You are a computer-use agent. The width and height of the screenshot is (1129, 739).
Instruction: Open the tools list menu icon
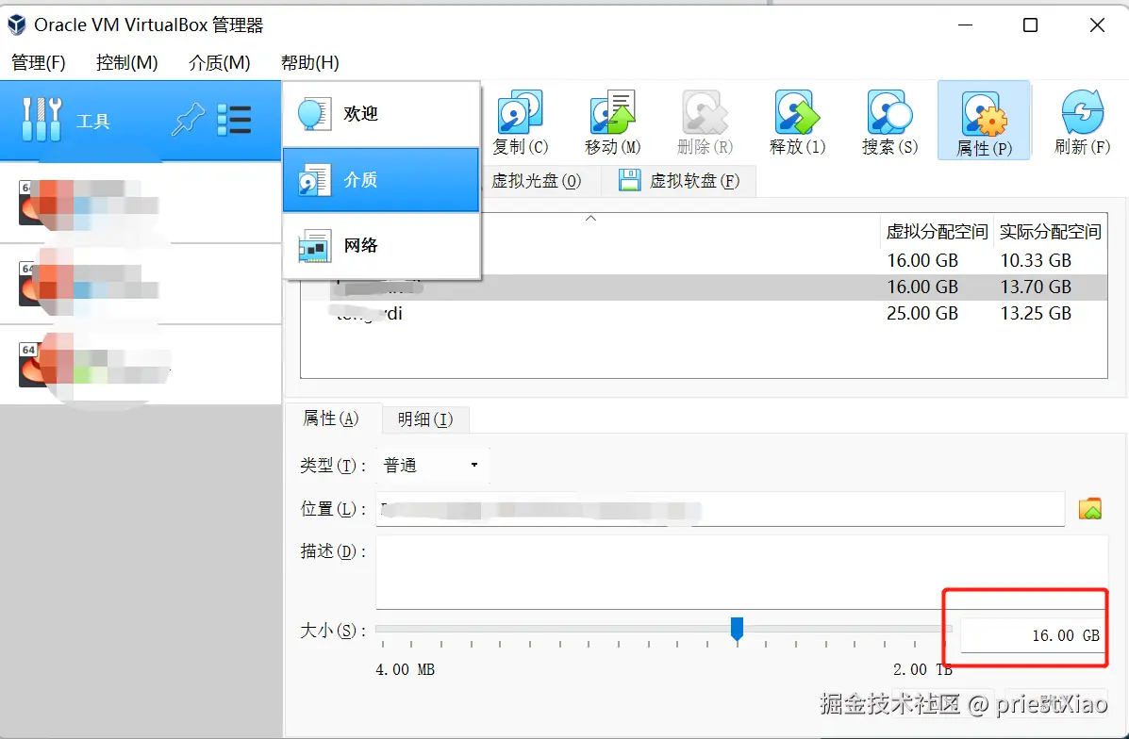[234, 120]
